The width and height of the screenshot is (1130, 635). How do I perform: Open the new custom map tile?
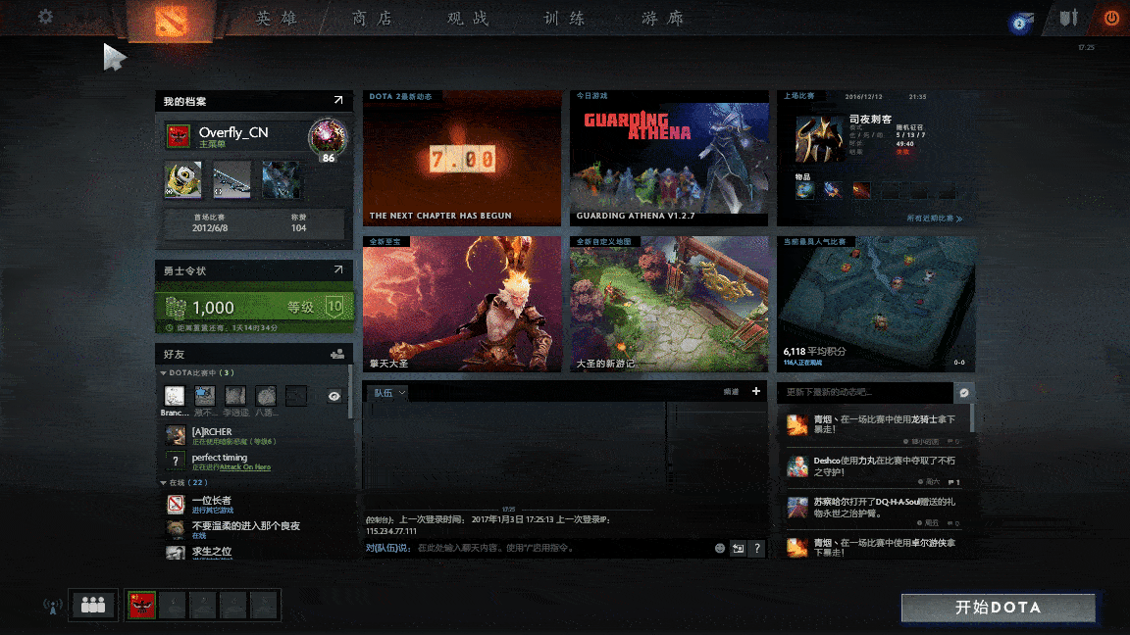coord(669,304)
